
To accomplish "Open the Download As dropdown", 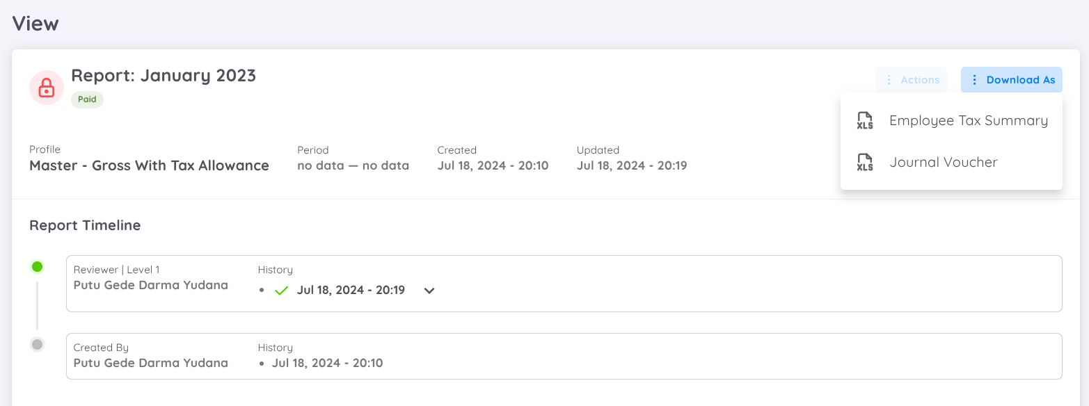I will click(x=1011, y=79).
